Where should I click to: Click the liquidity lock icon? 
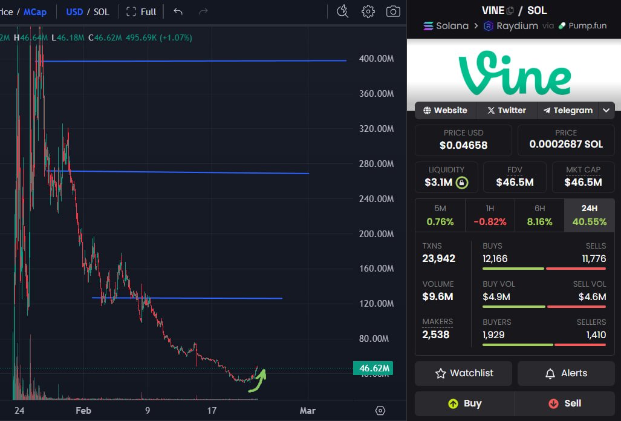(x=462, y=183)
